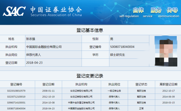Viewport: 181px width, 111px height.
Task: Select 华龙证券股份有限公司 in the 2012-10-19 row
Action: tap(81, 97)
